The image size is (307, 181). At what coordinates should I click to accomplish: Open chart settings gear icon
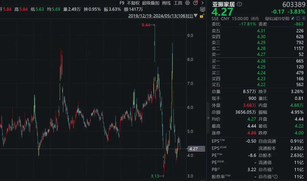pos(188,3)
